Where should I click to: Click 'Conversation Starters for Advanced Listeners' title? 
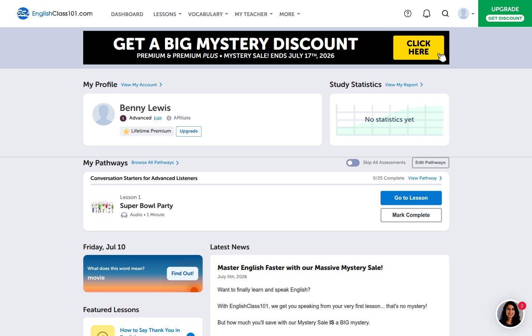click(x=144, y=178)
